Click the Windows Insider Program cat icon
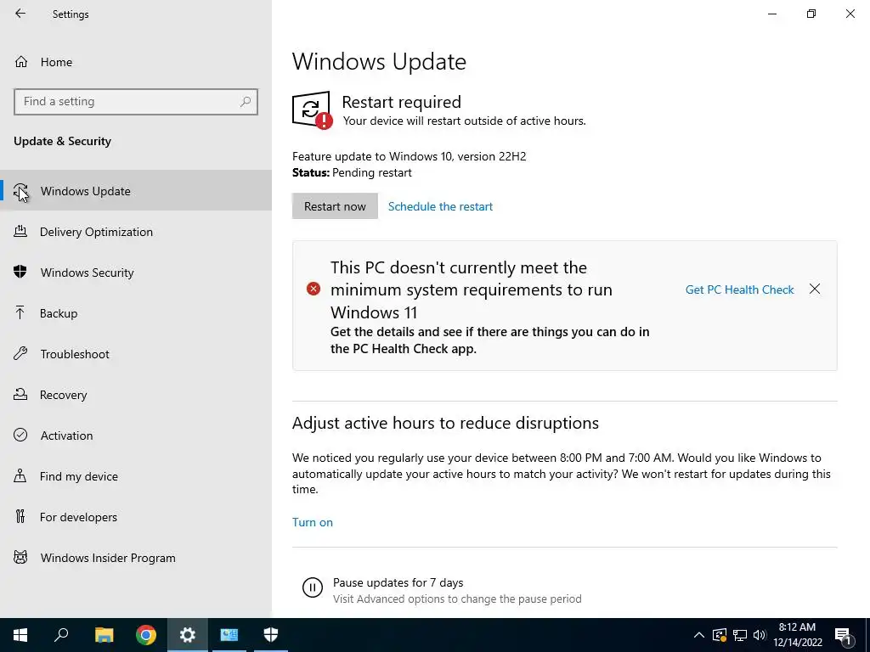This screenshot has height=652, width=870. tap(20, 557)
